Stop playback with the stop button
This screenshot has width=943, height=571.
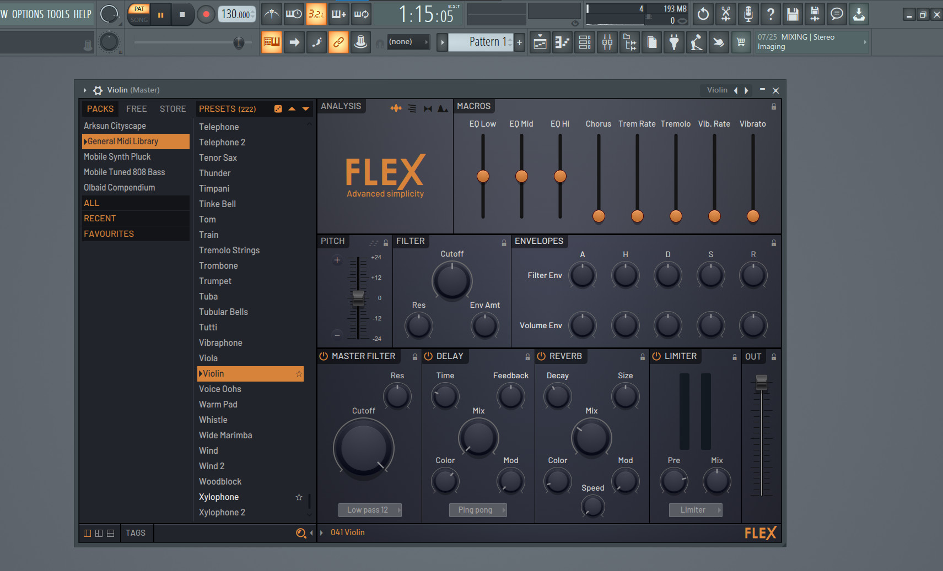tap(182, 15)
